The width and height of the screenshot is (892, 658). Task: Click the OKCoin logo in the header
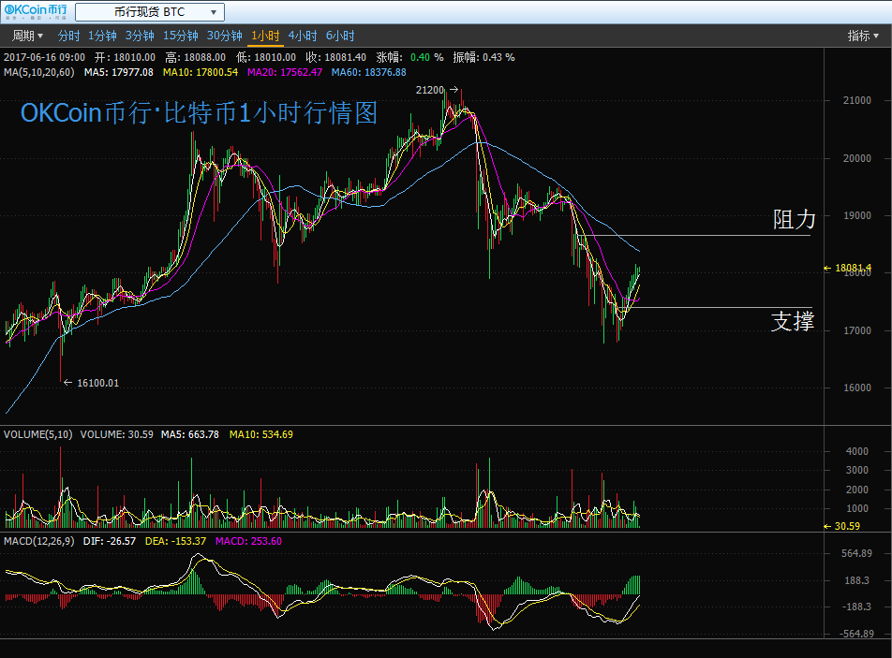coord(35,11)
